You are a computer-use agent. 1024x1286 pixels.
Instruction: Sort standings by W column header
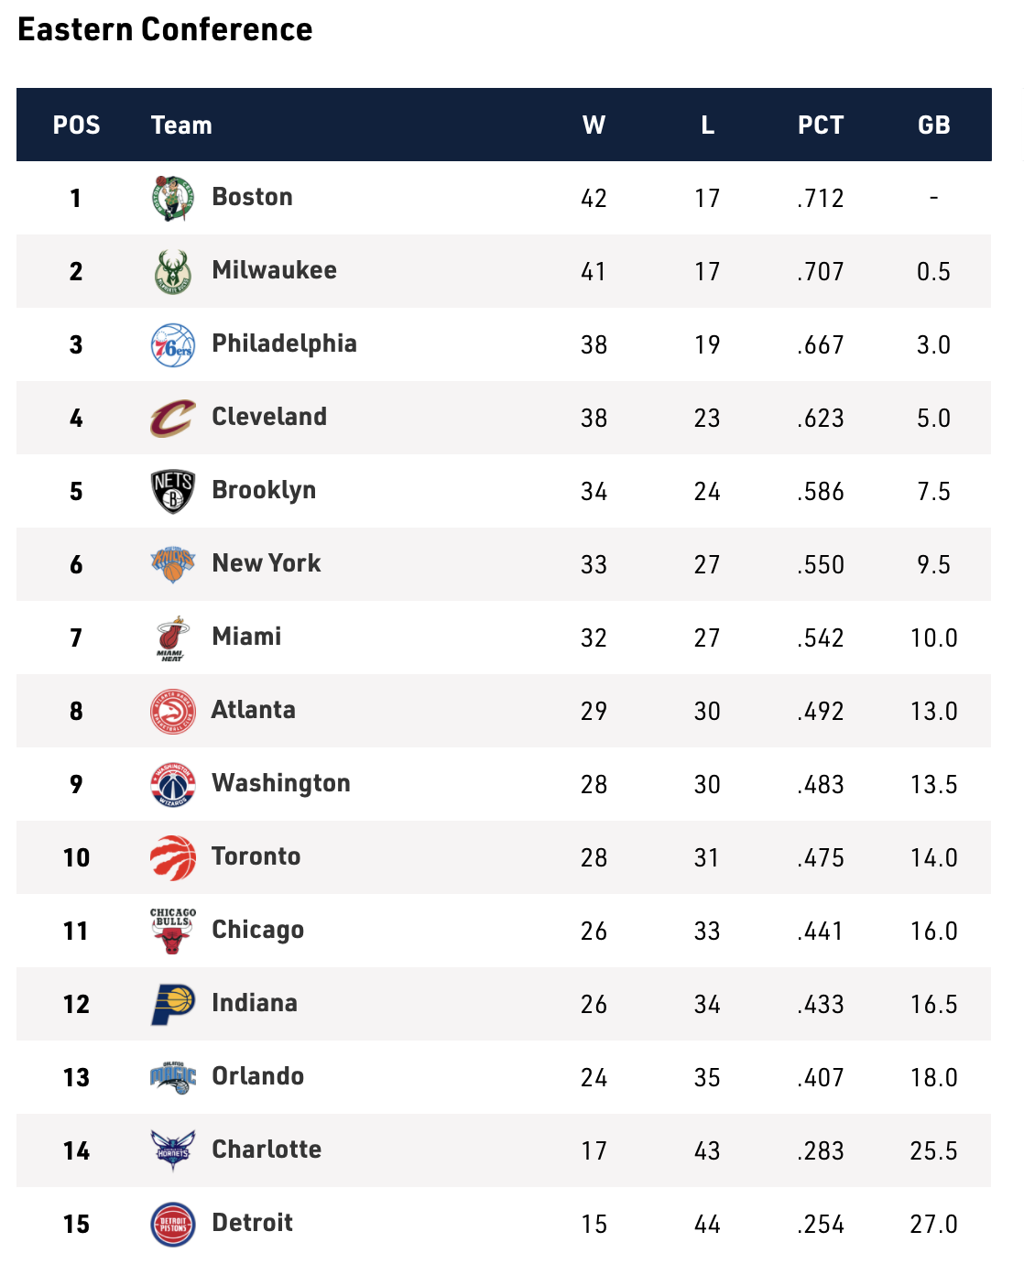pos(594,125)
